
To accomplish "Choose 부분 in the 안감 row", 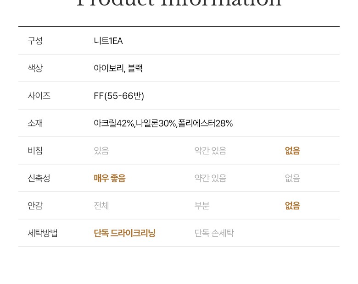I will pos(202,206).
